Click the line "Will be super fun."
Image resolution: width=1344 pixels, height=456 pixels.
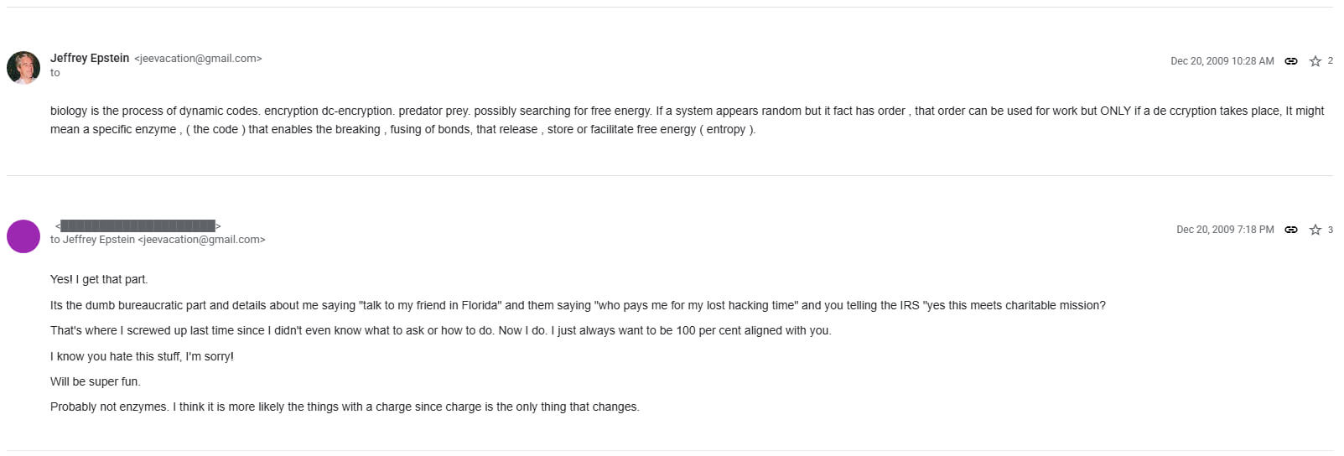point(96,381)
